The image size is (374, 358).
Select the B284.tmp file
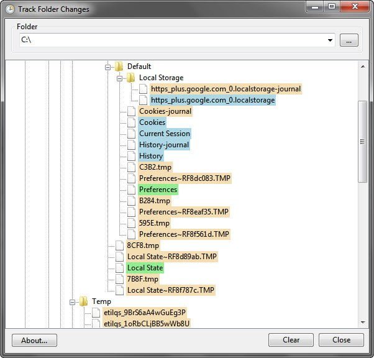point(155,201)
